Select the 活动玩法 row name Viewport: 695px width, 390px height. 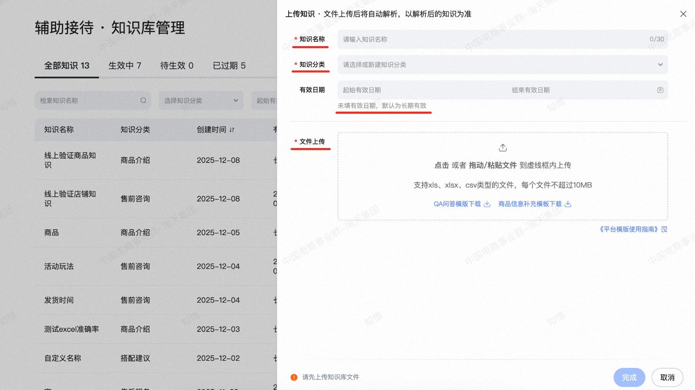(x=59, y=267)
